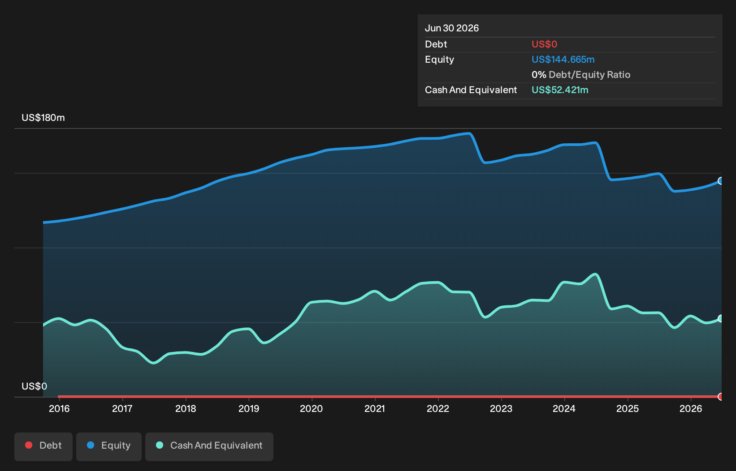Select the Equity endpoint marker at Jun 2026
Screen dimensions: 736x471
[x=721, y=181]
